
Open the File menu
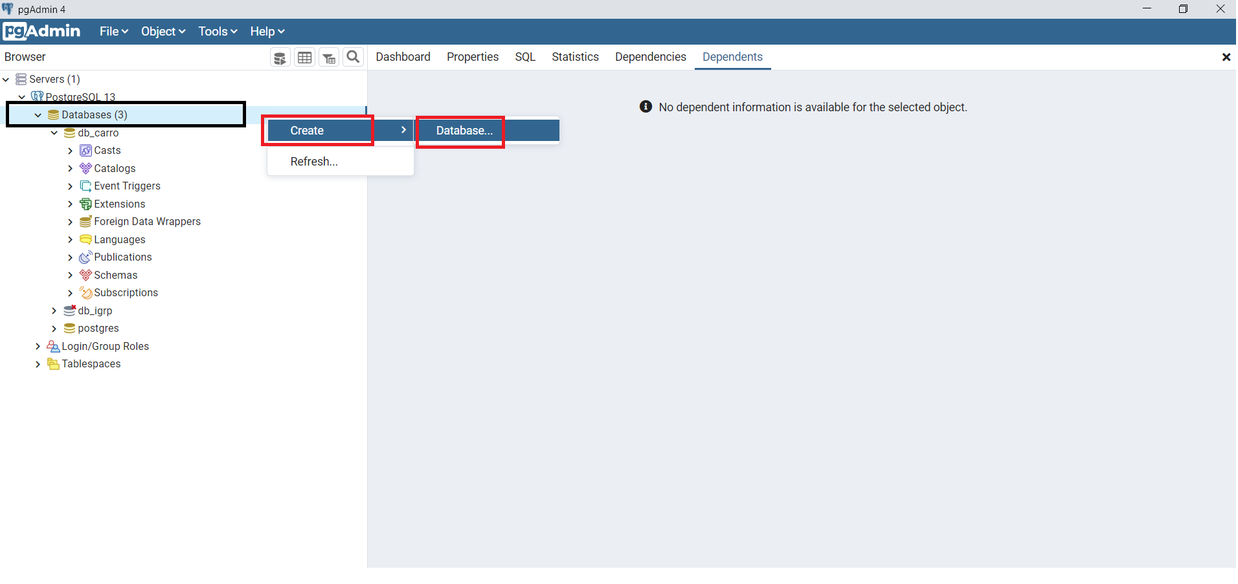point(114,31)
